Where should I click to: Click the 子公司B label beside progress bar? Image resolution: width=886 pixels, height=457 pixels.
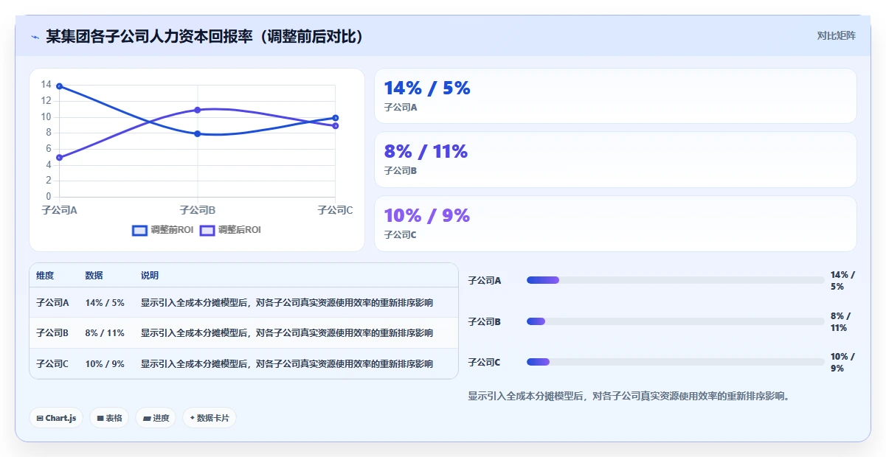pos(485,321)
